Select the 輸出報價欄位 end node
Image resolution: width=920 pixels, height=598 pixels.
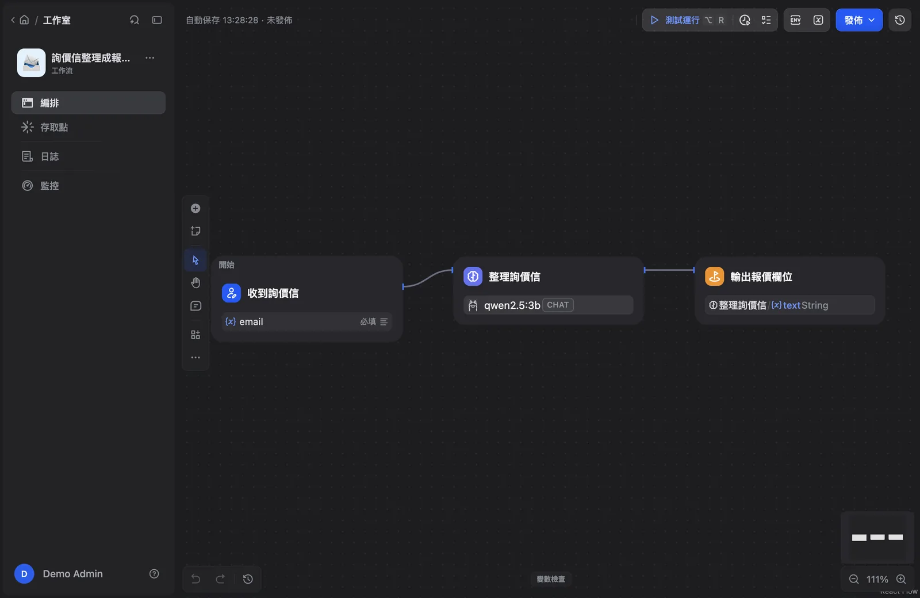pyautogui.click(x=790, y=290)
